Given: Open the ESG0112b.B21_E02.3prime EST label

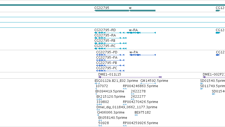Looking at the screenshot, I should tap(116, 81).
